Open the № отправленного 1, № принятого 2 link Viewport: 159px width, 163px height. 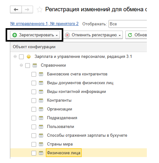click(44, 24)
